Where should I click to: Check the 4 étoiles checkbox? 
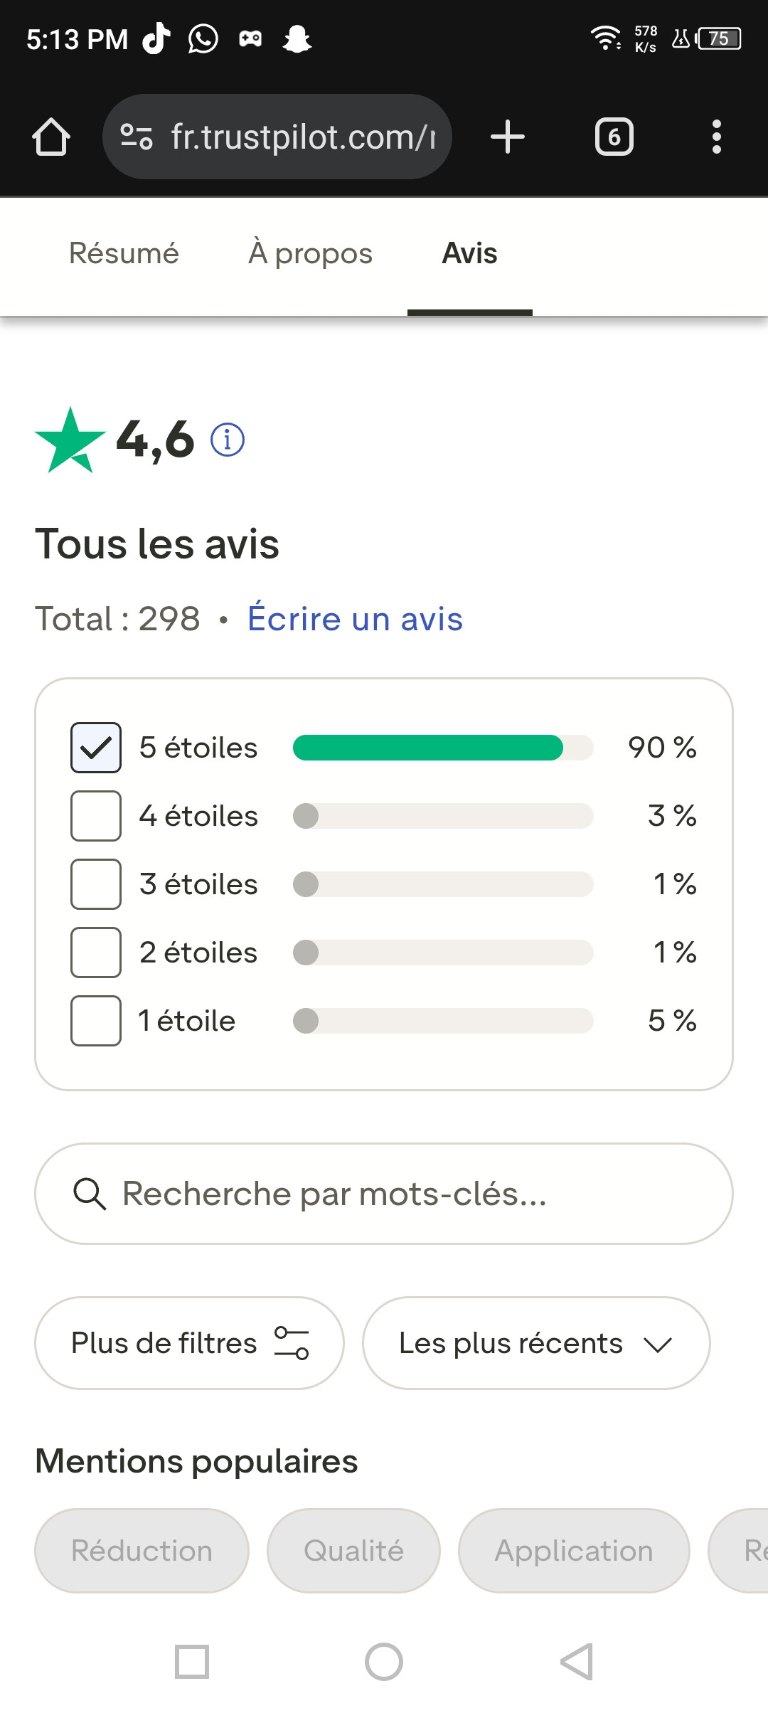(96, 816)
